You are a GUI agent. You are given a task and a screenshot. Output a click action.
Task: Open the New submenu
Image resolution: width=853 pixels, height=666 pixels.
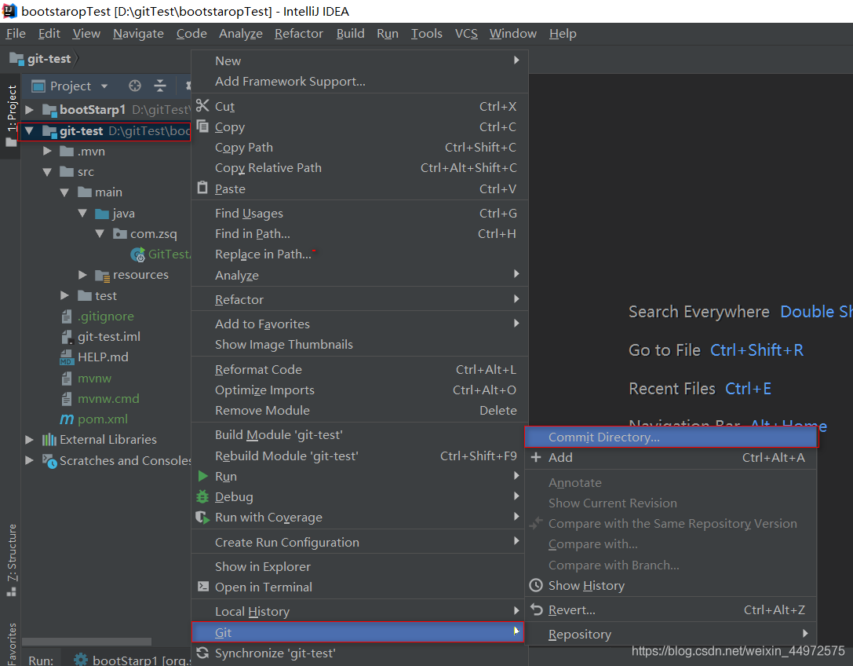click(x=359, y=60)
